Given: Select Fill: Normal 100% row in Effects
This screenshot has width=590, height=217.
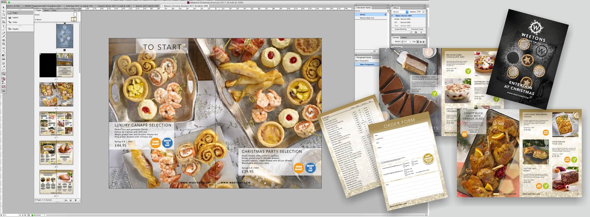Looking at the screenshot, I should coord(408,22).
